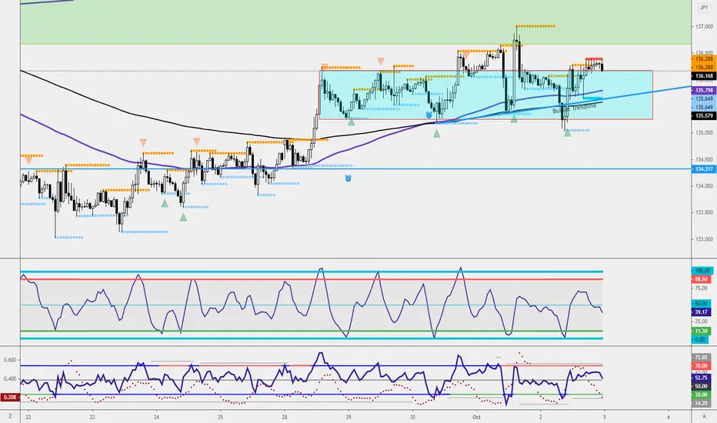717x423 pixels.
Task: Click the 0.400 value on the left scale
Action: click(x=10, y=378)
